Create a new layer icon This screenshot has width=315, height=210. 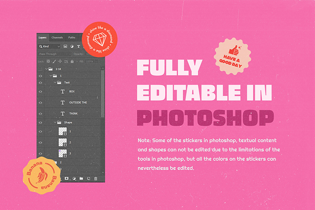88,178
